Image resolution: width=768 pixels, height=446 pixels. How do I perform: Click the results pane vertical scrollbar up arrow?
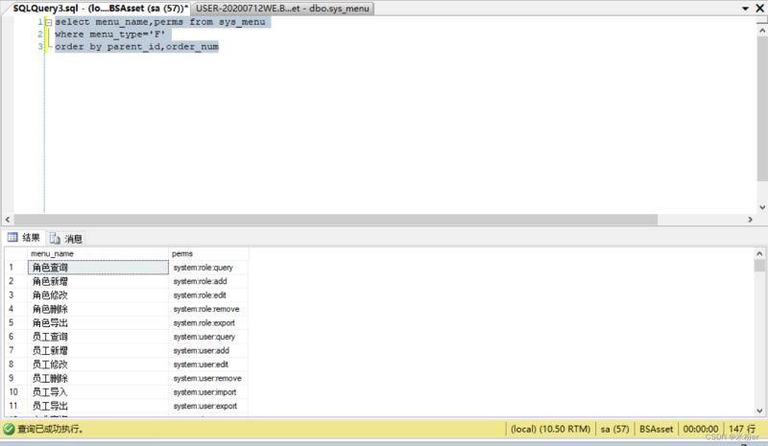[759, 252]
